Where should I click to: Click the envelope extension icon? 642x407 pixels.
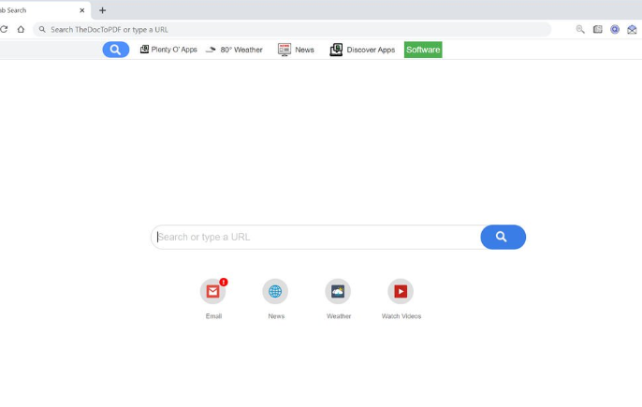632,29
